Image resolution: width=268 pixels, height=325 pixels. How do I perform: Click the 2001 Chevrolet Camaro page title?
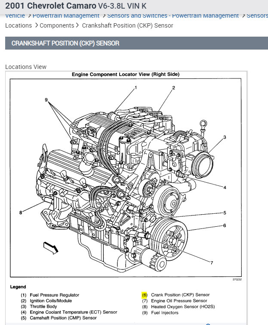click(76, 6)
